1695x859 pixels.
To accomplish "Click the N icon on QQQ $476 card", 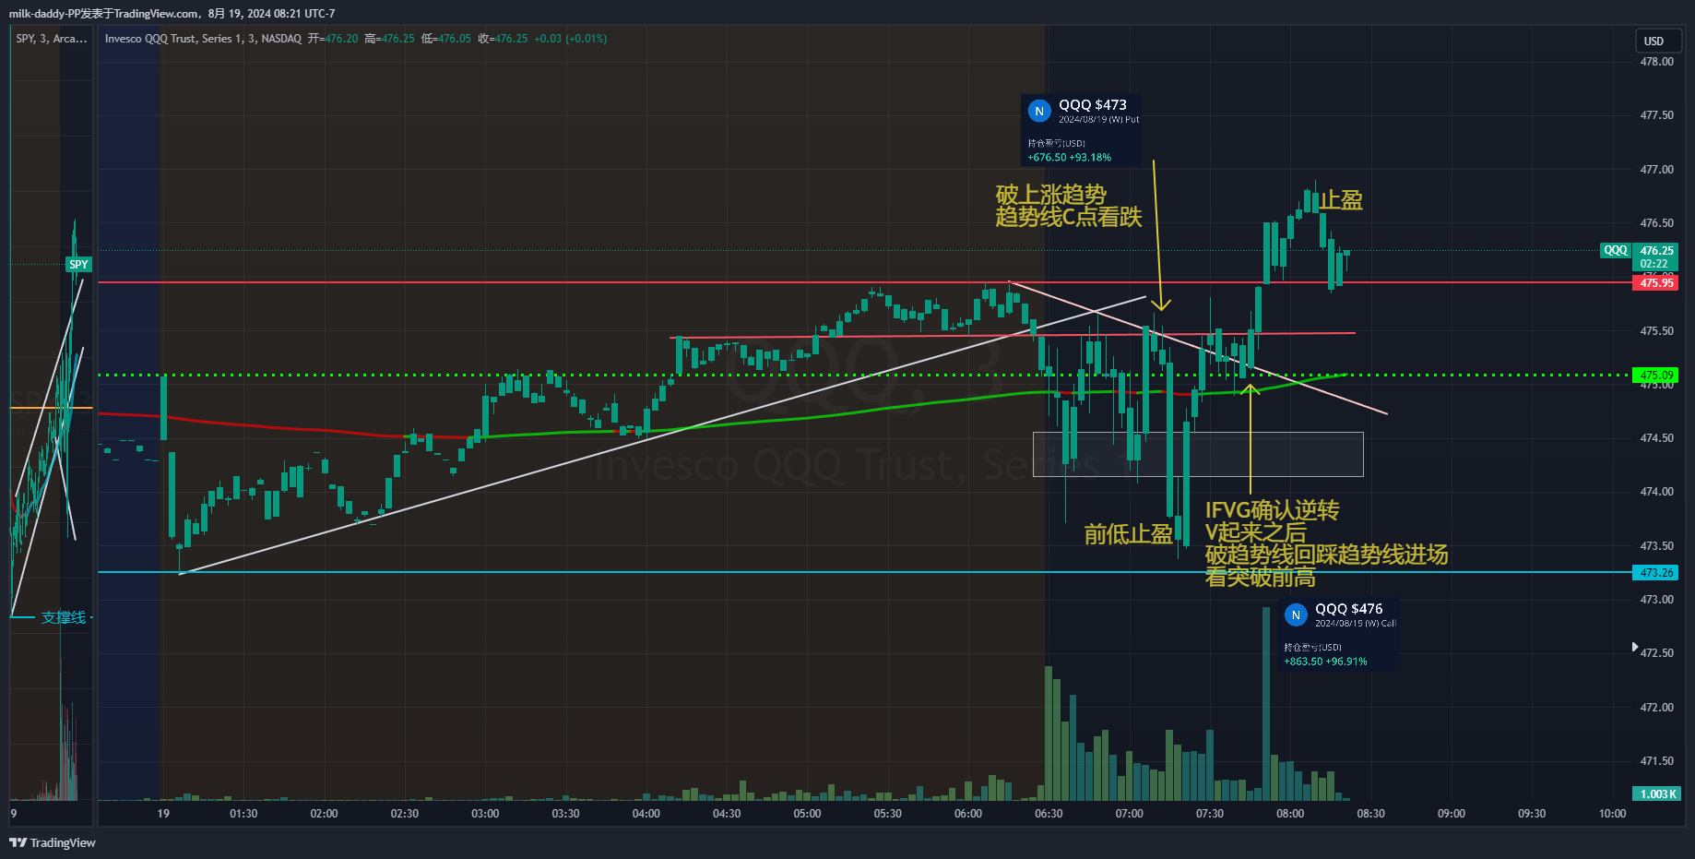I will tap(1296, 614).
